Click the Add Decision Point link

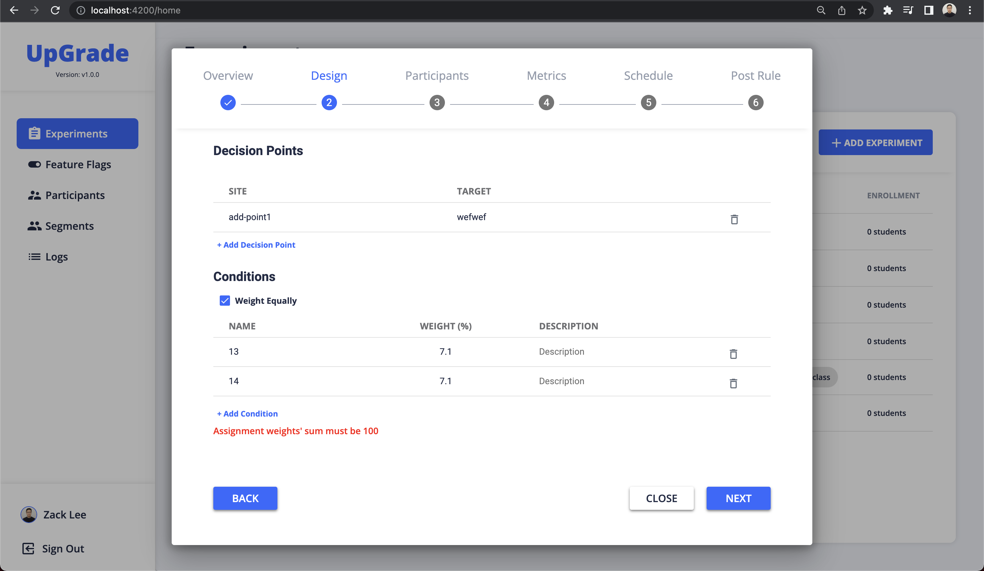tap(256, 245)
